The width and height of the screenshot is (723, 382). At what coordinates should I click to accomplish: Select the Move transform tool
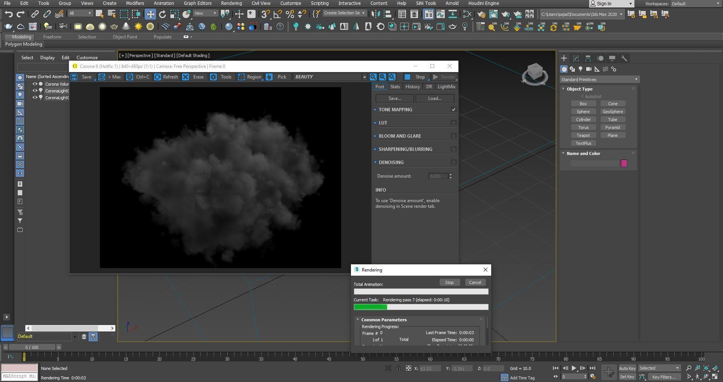coord(150,14)
